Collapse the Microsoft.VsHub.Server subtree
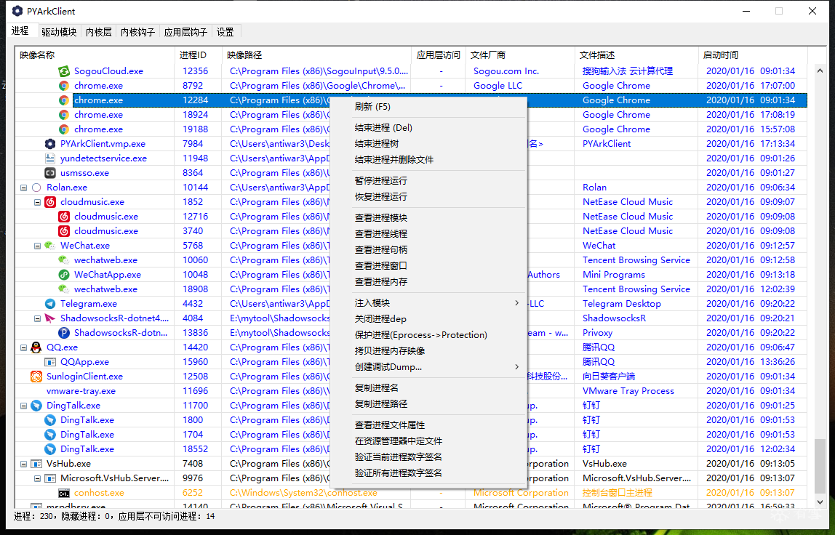Screen dimensions: 835x535 [37, 478]
